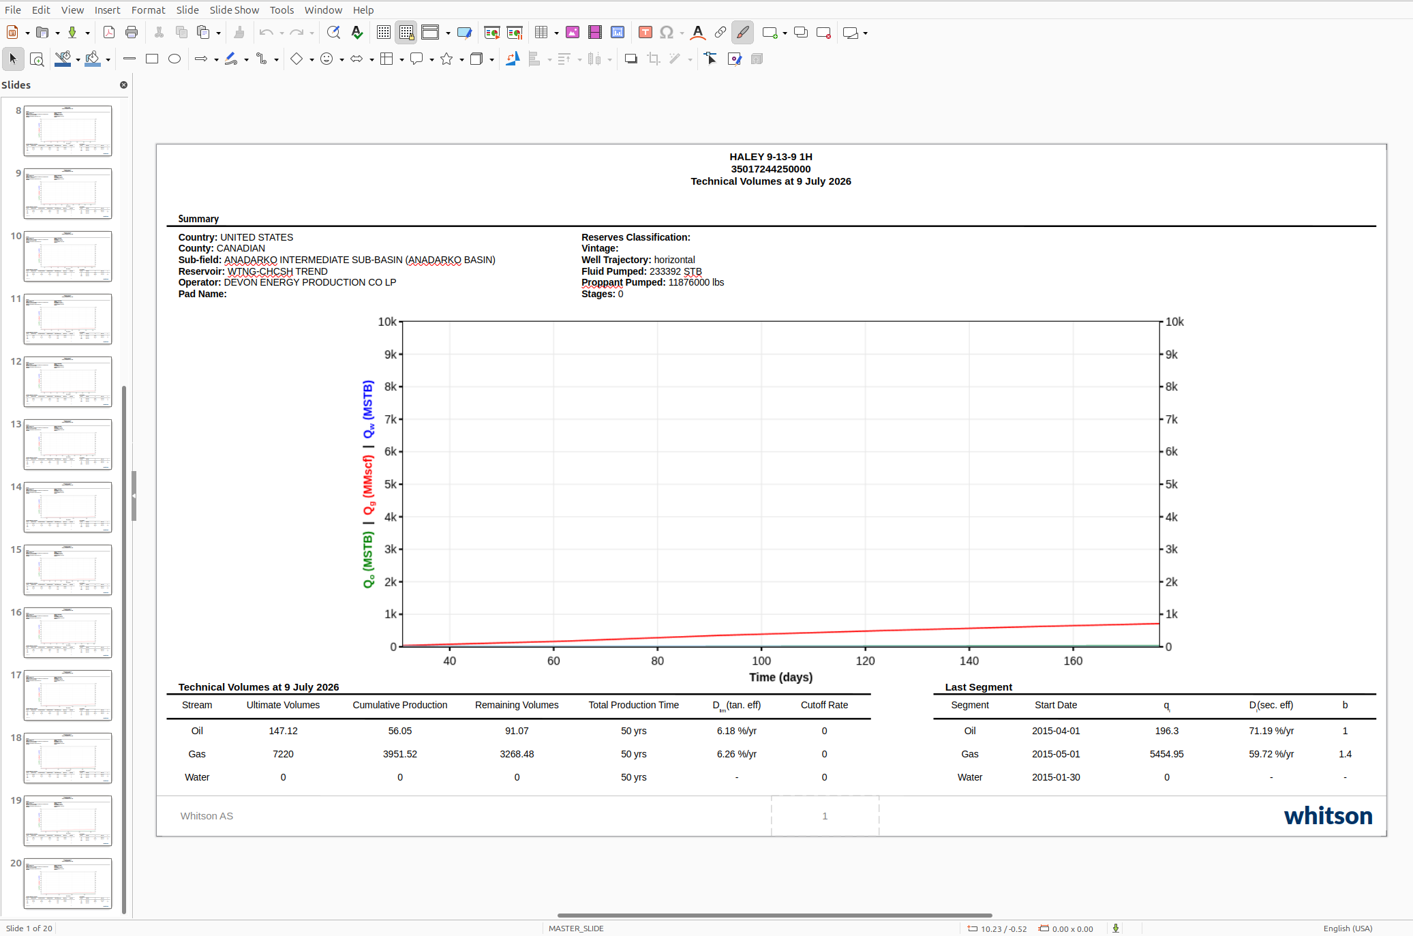Delete the current slide
The width and height of the screenshot is (1413, 936).
pos(823,33)
